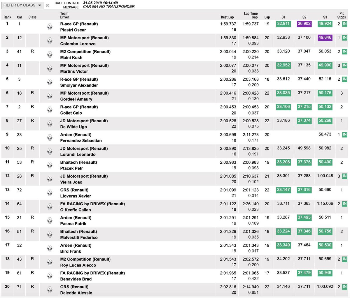350x298 pixels.
Task: Click the timestamp 31.05.2019 16:14:49
Action: [101, 3]
